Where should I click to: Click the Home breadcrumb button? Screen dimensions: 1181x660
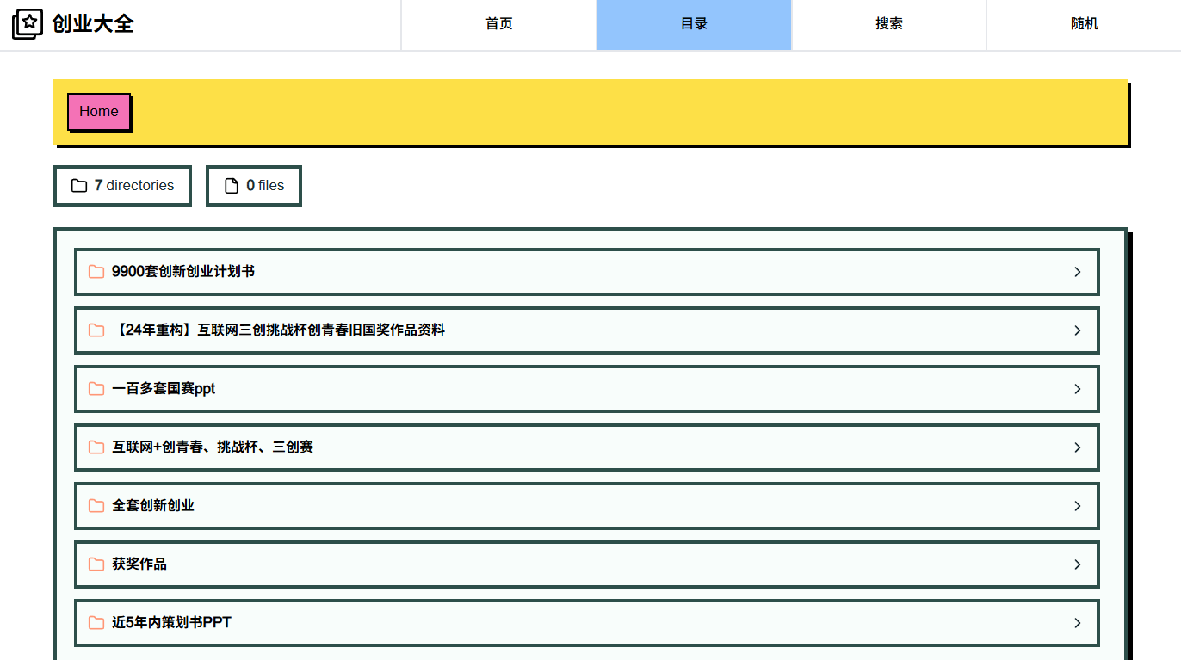click(x=98, y=111)
